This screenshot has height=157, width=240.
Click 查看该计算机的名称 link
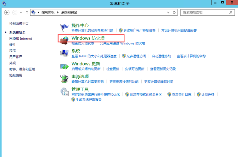coord(191,56)
